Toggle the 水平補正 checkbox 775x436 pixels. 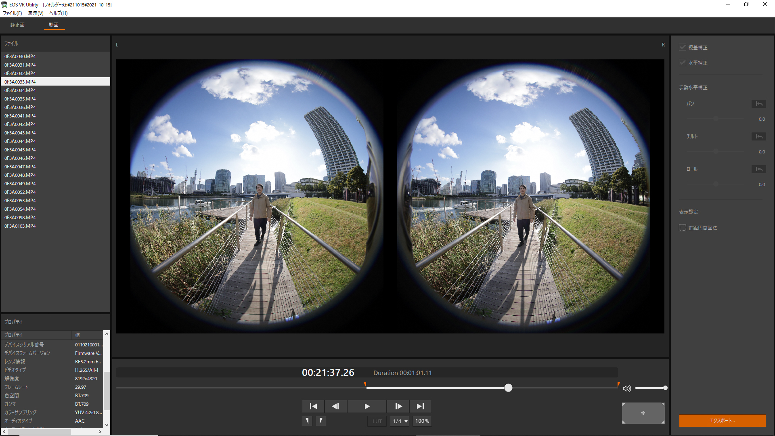[x=683, y=63]
